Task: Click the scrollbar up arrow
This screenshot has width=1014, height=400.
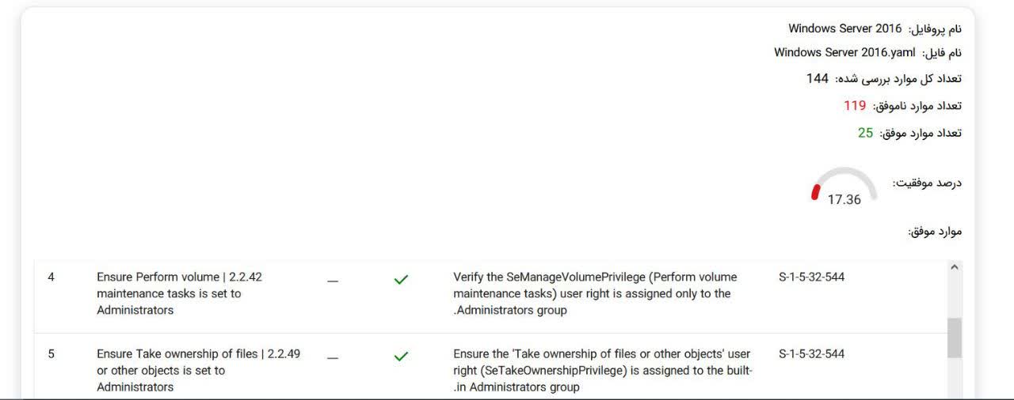Action: 954,269
